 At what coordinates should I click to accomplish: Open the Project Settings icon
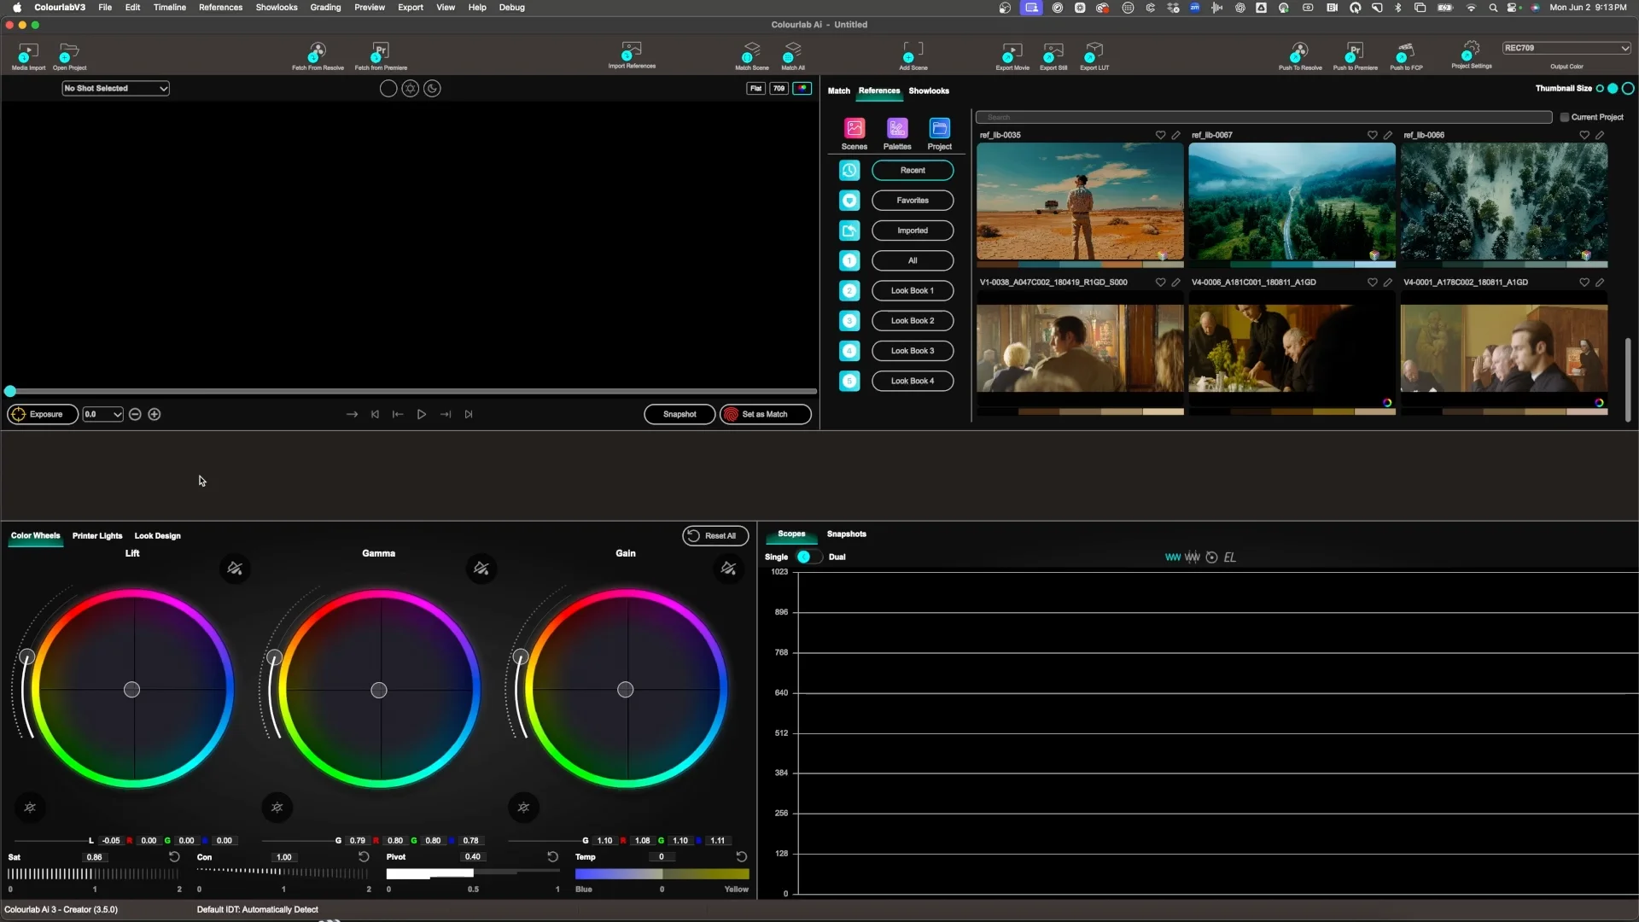coord(1471,51)
